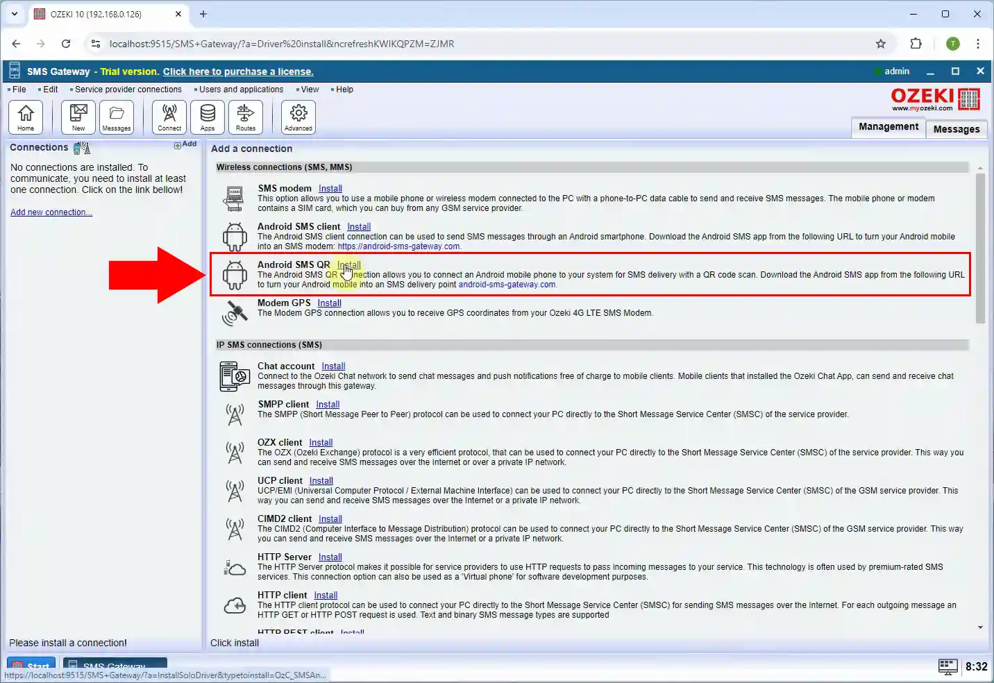Click the keyboard icon next to clock
This screenshot has height=683, width=994.
pyautogui.click(x=947, y=666)
